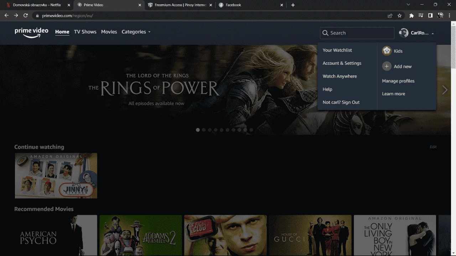Select the Kids profile avatar

coord(387,51)
